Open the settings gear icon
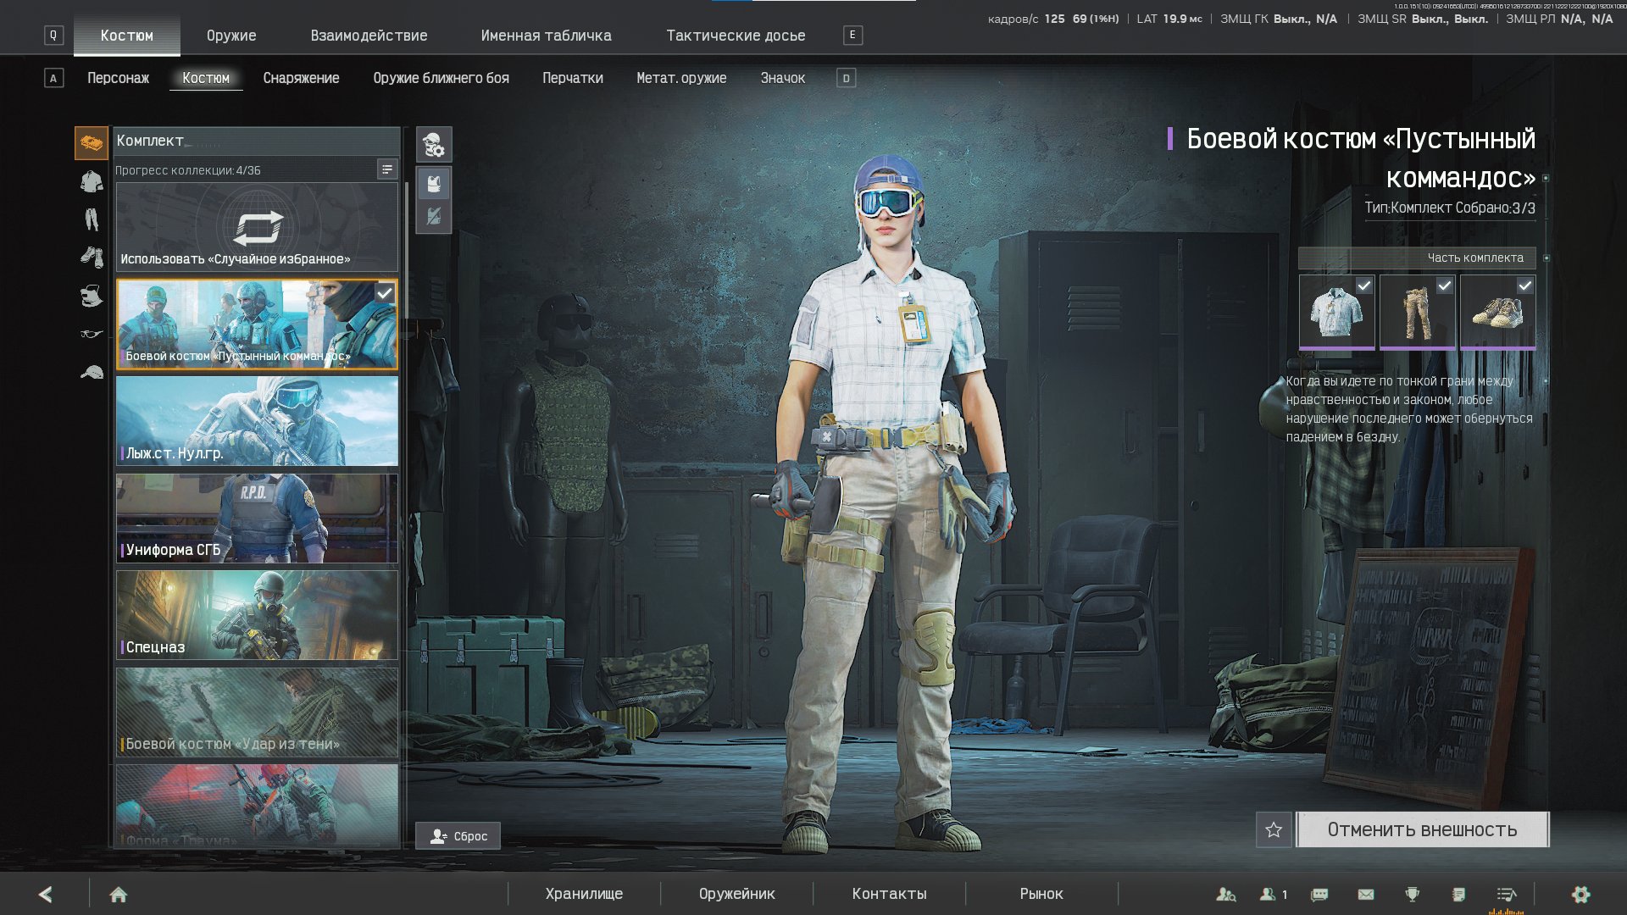The width and height of the screenshot is (1627, 915). tap(1580, 894)
